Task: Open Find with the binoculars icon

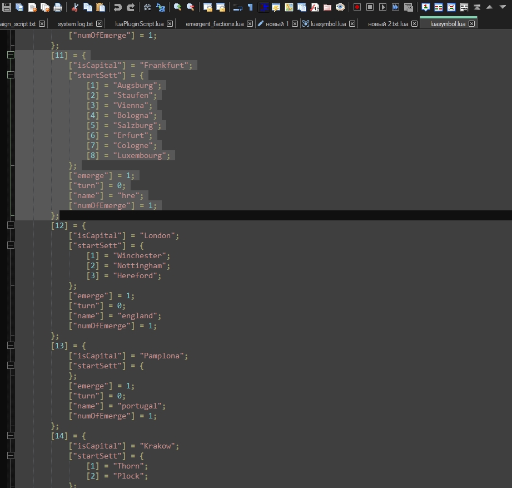Action: [x=147, y=7]
